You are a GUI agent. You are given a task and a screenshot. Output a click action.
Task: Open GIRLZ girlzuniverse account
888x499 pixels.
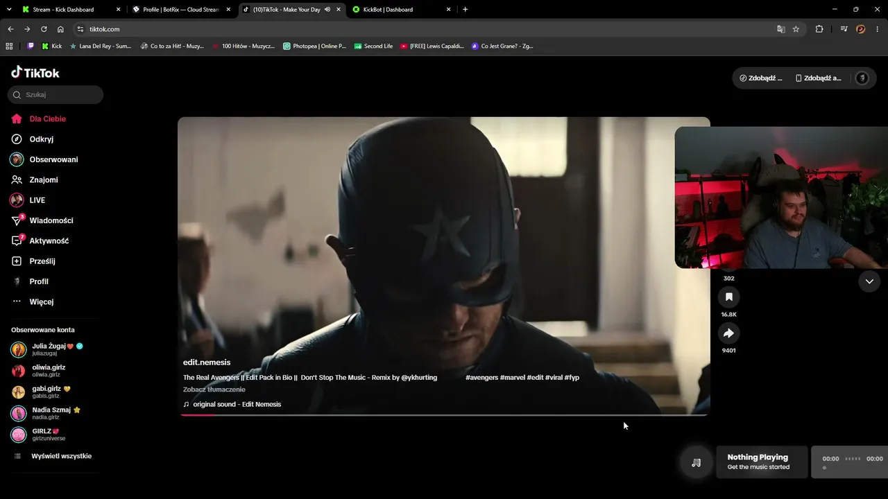38,435
